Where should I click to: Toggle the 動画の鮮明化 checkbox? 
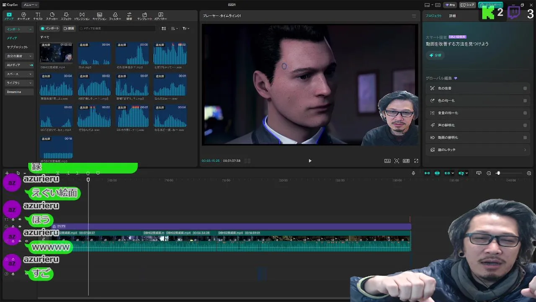pos(525,138)
